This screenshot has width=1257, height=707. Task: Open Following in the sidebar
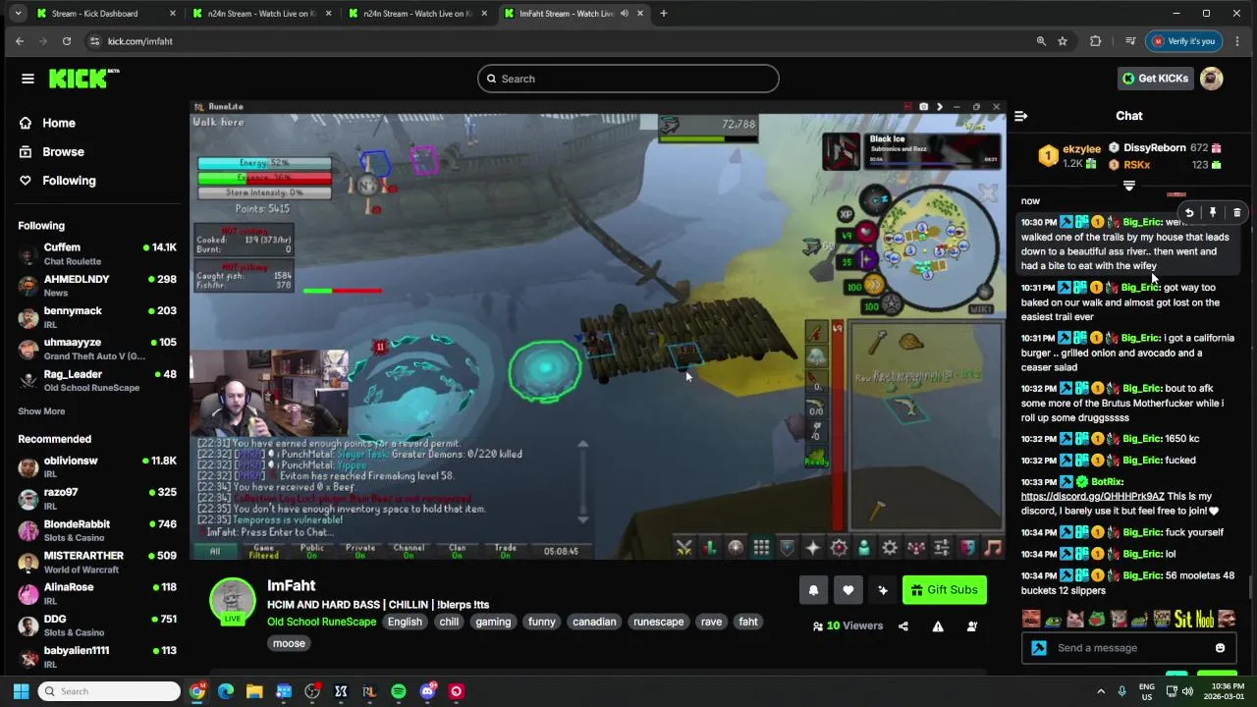[x=69, y=181]
